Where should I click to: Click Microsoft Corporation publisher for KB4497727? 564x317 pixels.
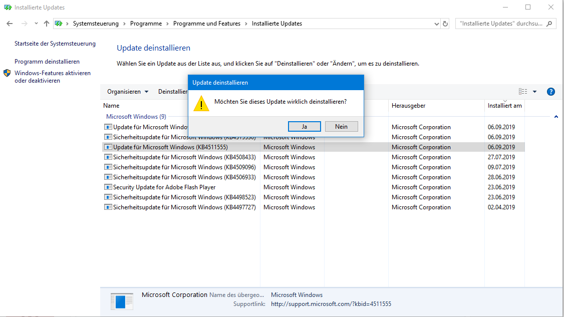pyautogui.click(x=421, y=208)
